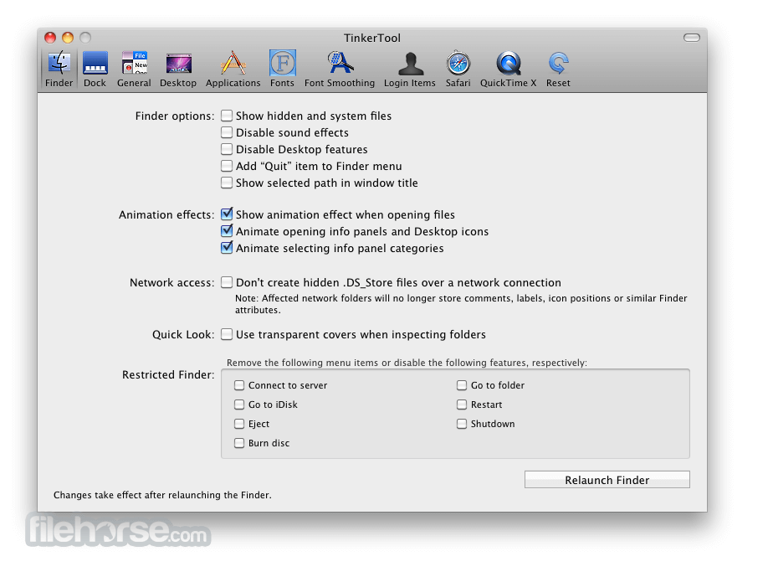The image size is (768, 572).
Task: Enable Show hidden and system files
Action: pos(226,116)
